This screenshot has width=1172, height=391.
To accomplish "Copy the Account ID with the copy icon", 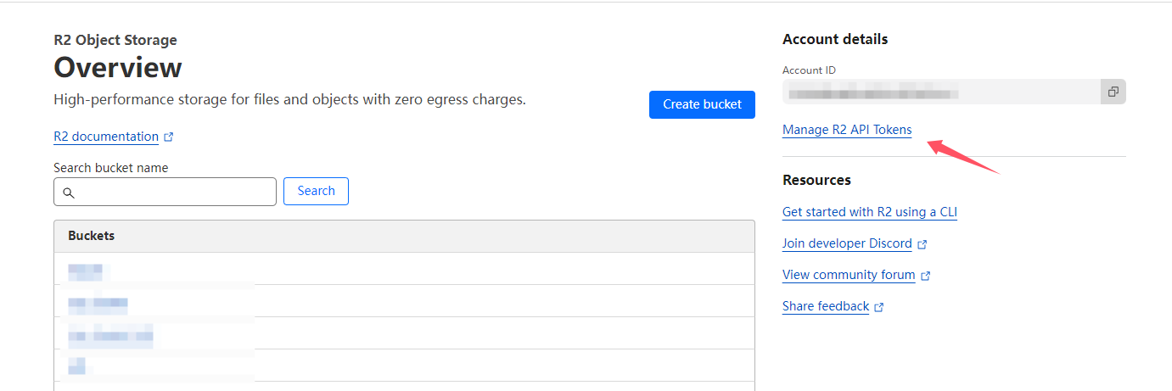I will coord(1113,92).
